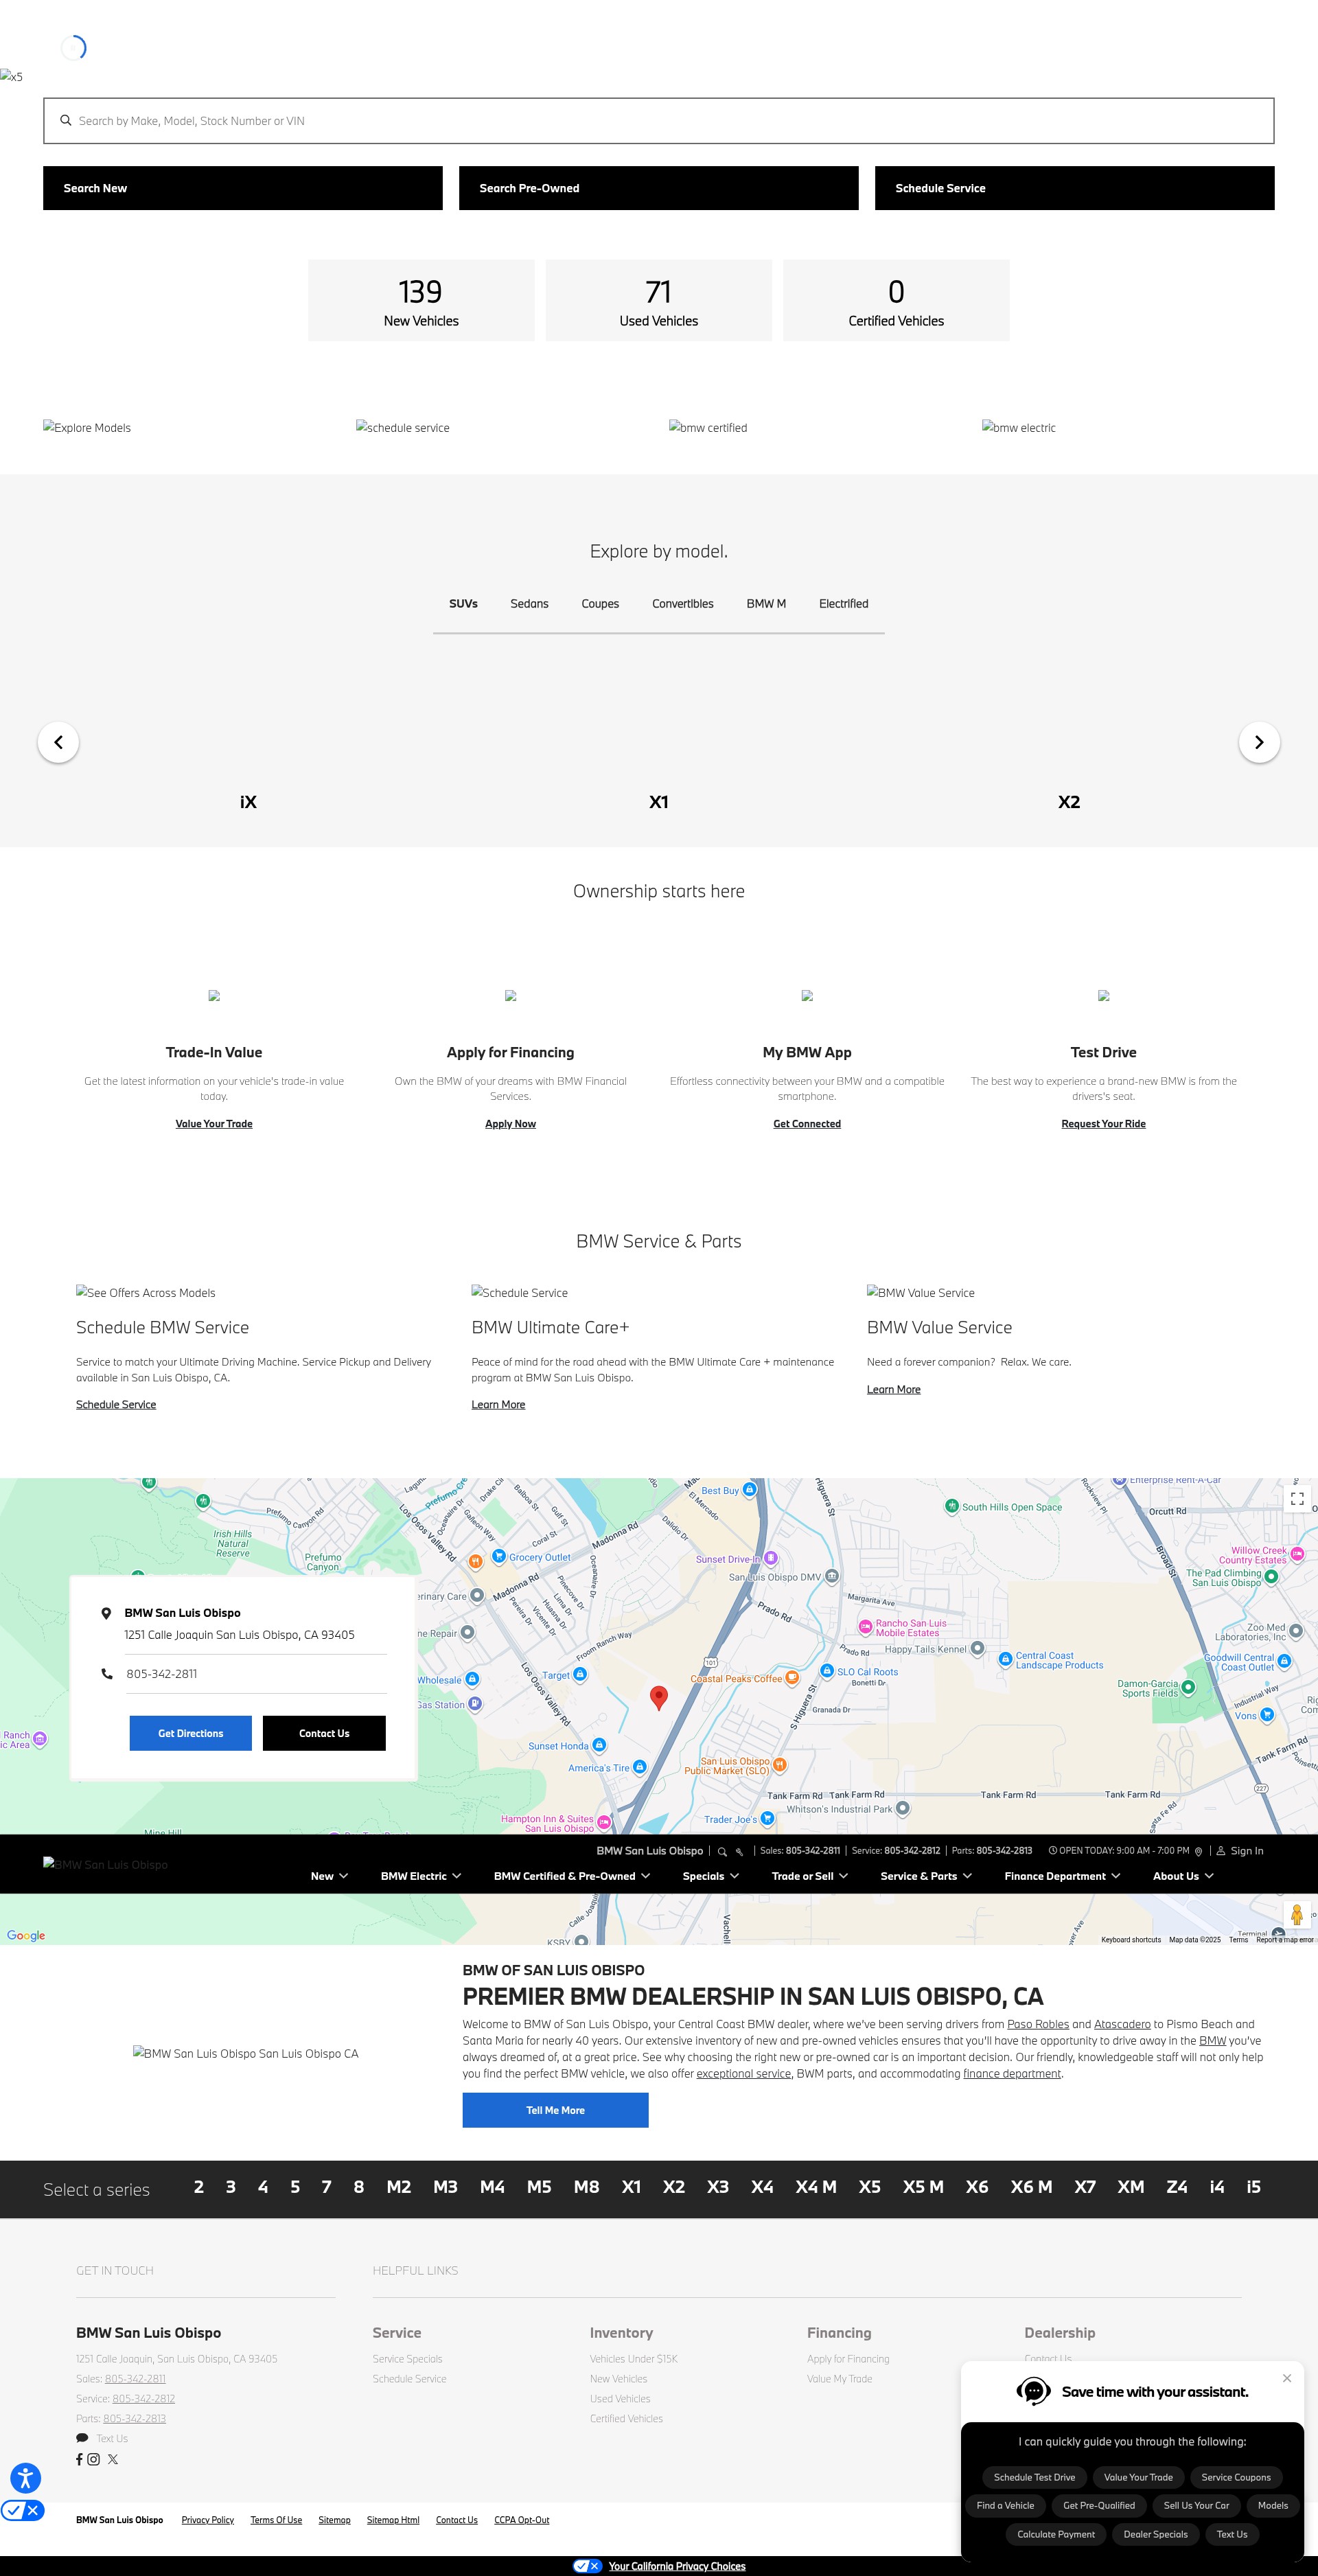
Task: Click the Value Your Trade assistant chip
Action: point(1139,2477)
